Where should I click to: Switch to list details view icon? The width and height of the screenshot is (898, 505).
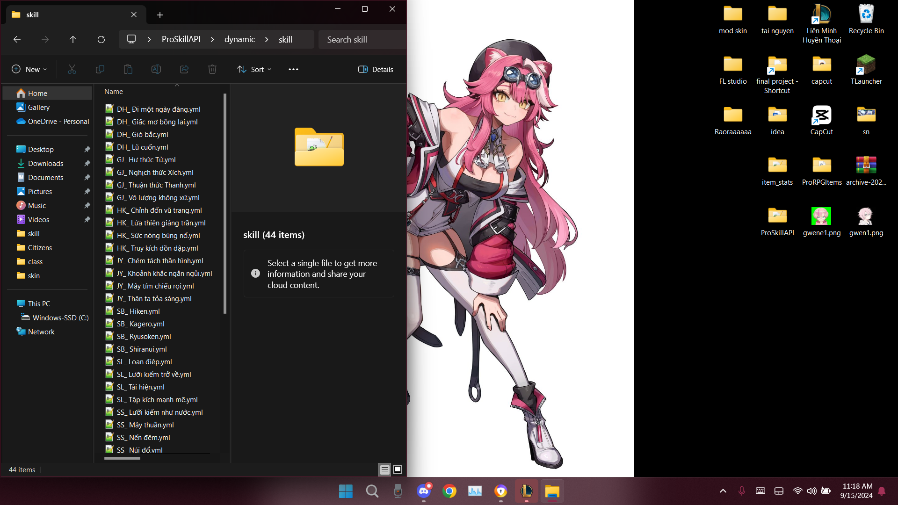coord(384,469)
